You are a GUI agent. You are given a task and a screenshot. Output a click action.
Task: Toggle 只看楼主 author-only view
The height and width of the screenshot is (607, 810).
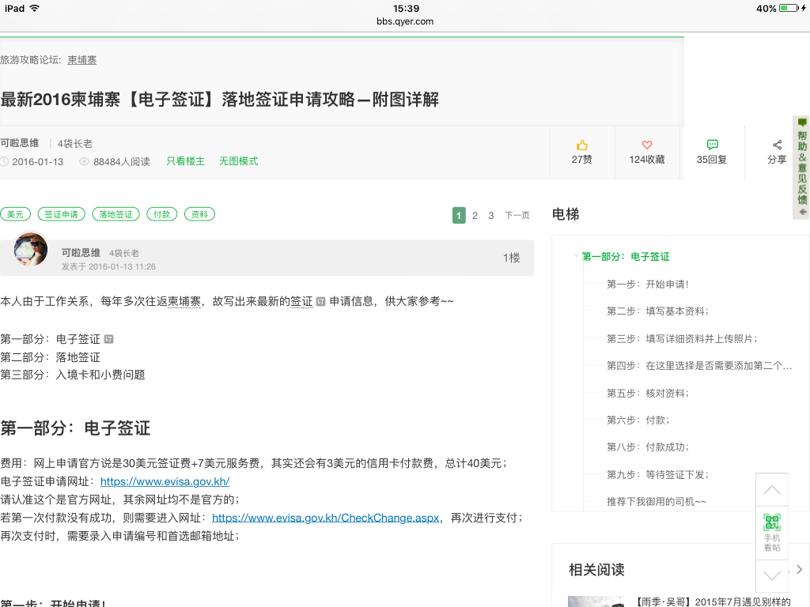[185, 161]
